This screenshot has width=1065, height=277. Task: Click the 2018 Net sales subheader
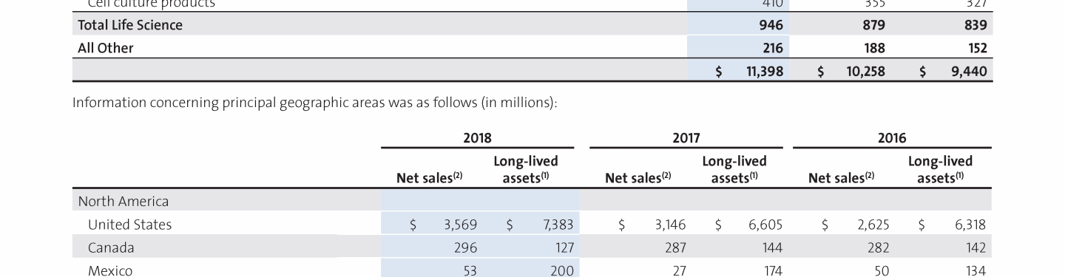(x=429, y=178)
